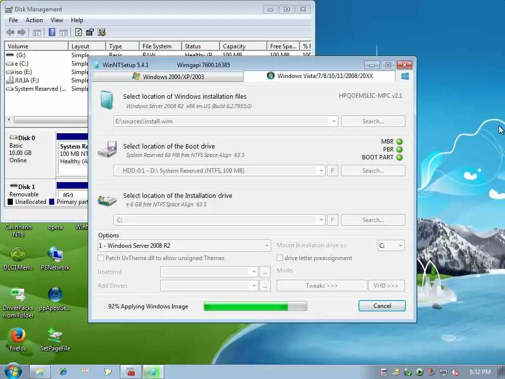Enable Patch UxTheme.dll checkbox
The height and width of the screenshot is (379, 505).
(101, 258)
